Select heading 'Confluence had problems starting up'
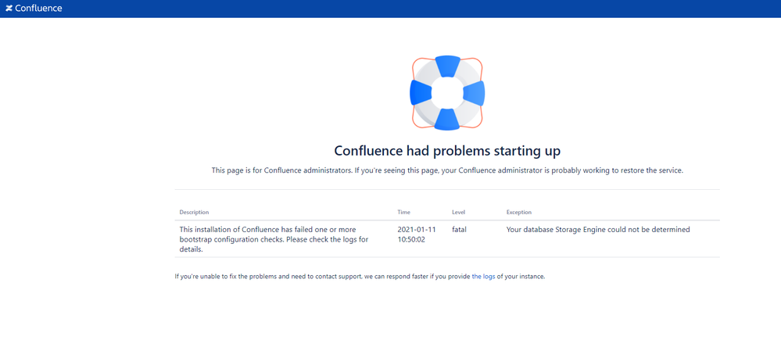The image size is (781, 340). coord(447,150)
